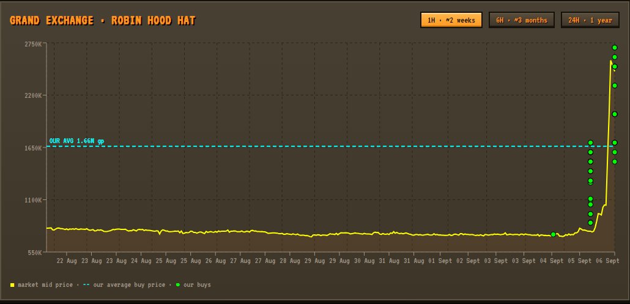
Task: Click the '28 Aug' date label
Action: (x=290, y=261)
